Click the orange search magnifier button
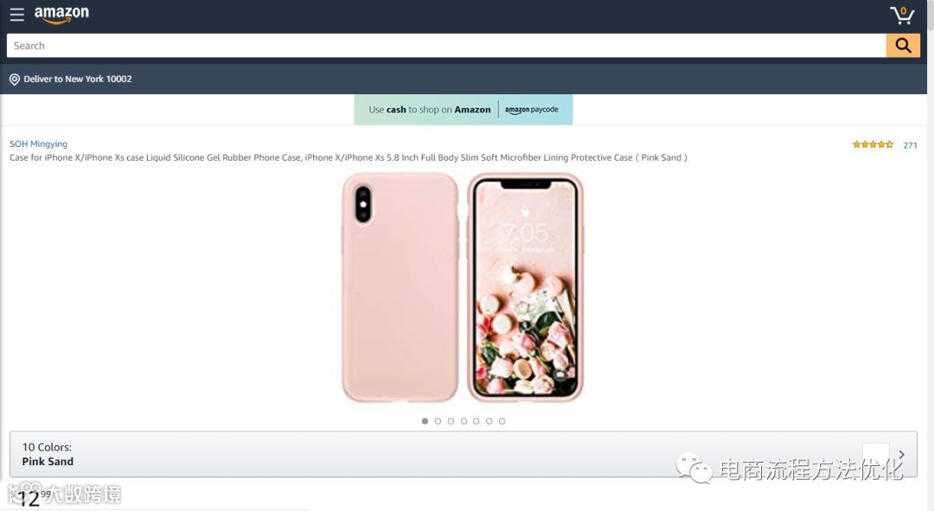 point(903,46)
